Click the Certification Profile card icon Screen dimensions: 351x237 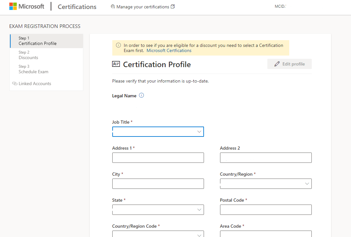pos(116,64)
